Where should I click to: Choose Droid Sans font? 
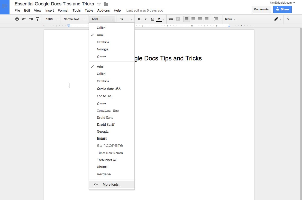click(x=112, y=117)
